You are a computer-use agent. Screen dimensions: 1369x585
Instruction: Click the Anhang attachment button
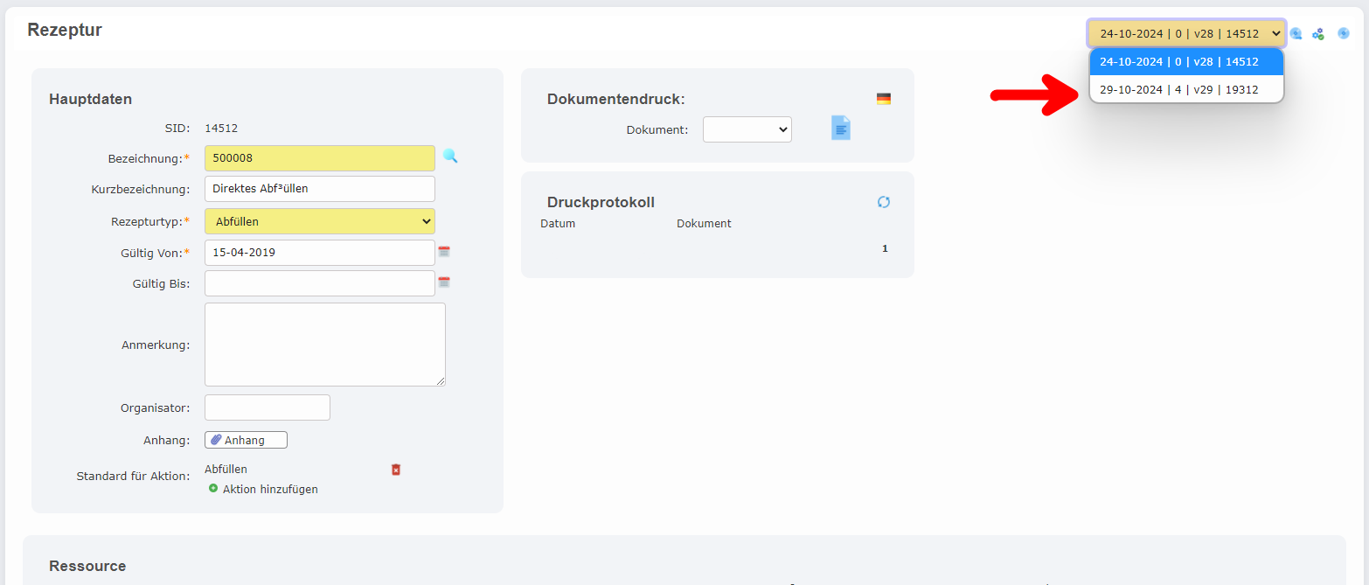click(246, 439)
